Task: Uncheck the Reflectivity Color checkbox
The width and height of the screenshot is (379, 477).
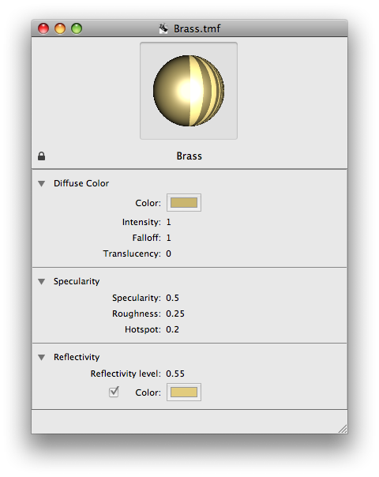Action: [x=114, y=392]
